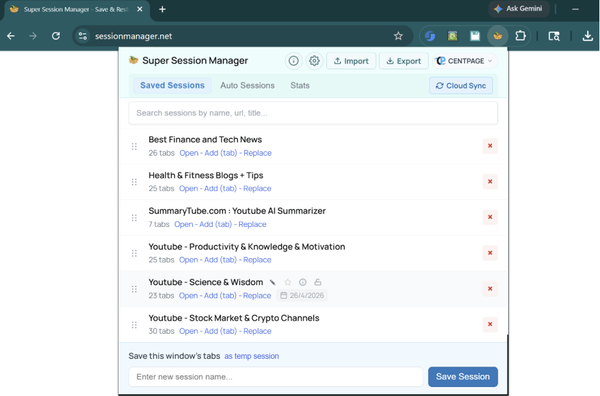The height and width of the screenshot is (396, 600).
Task: Click the blue swirl extension icon
Action: (430, 36)
